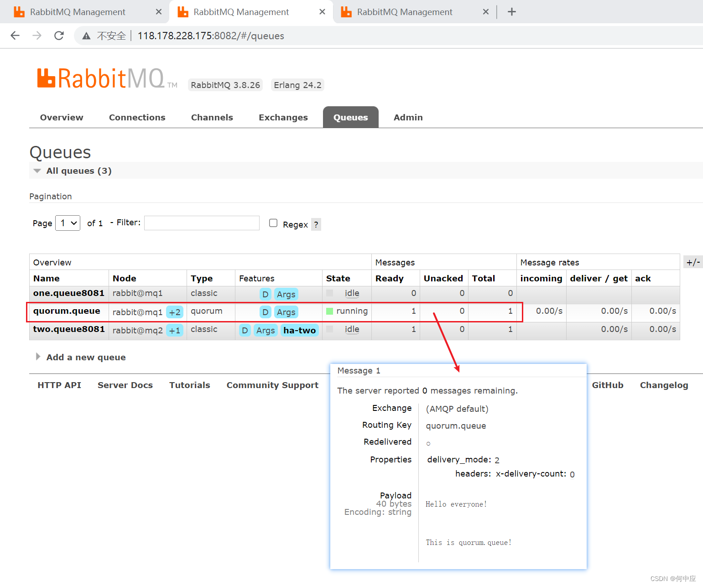This screenshot has width=703, height=586.
Task: Click the Args badge for one.queue8081
Action: [286, 294]
